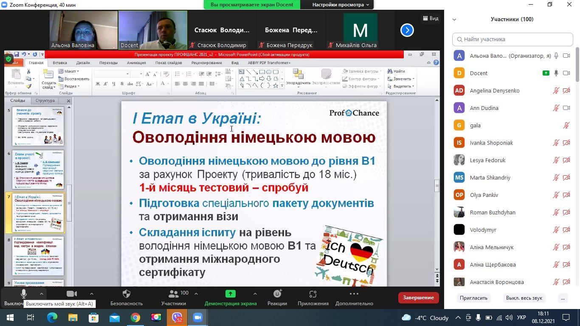Image resolution: width=580 pixels, height=326 pixels.
Task: Open the Participants panel icon
Action: 174,294
